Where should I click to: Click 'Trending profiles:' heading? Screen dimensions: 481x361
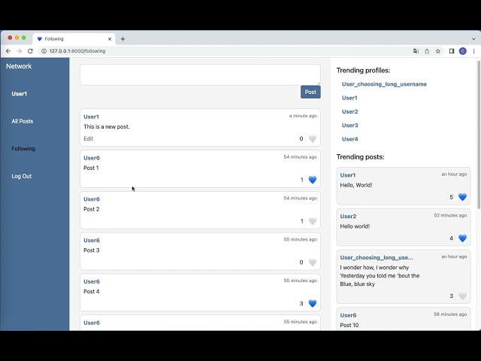click(x=363, y=70)
